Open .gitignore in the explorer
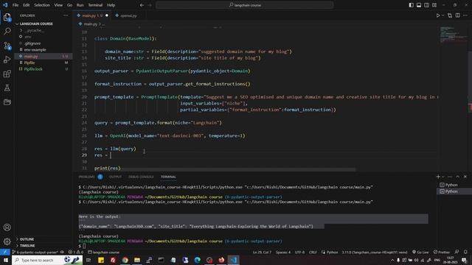 pyautogui.click(x=32, y=43)
